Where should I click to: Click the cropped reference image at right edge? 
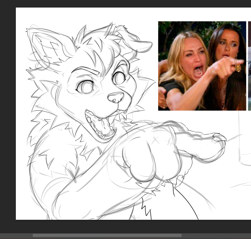click(249, 66)
